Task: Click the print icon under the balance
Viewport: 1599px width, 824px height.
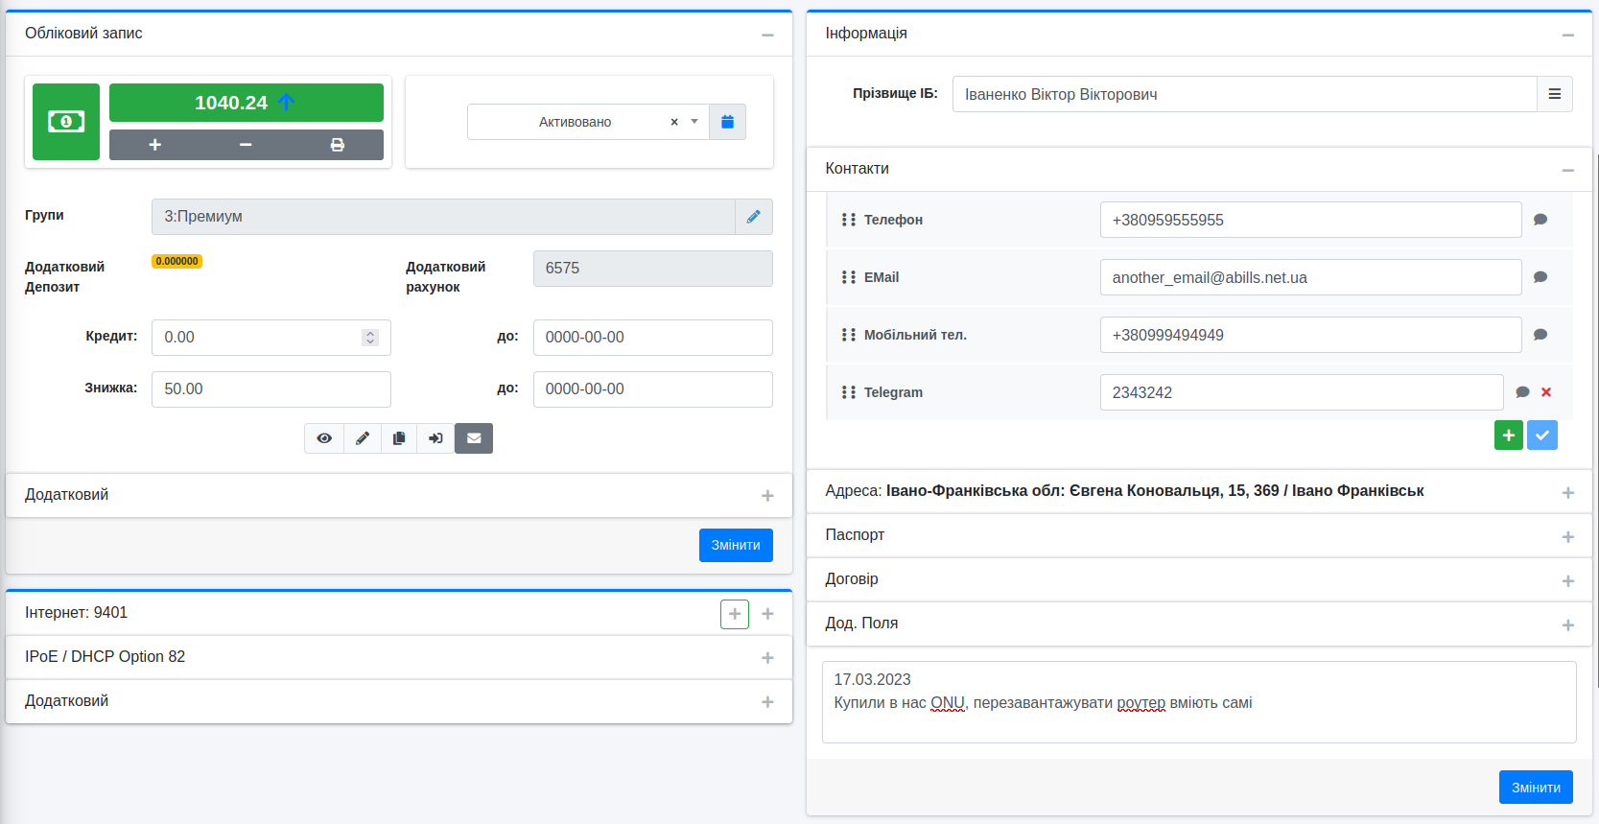Action: [x=338, y=145]
